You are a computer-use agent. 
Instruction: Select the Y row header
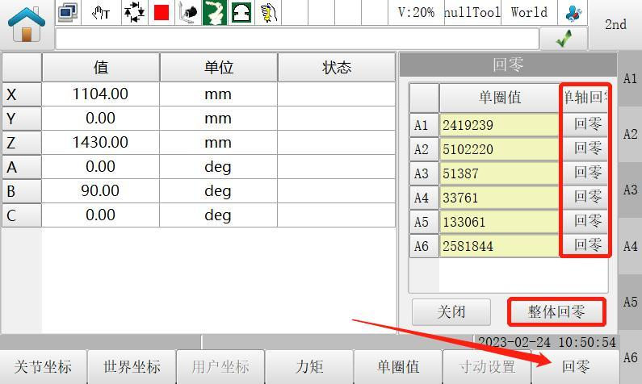(22, 119)
